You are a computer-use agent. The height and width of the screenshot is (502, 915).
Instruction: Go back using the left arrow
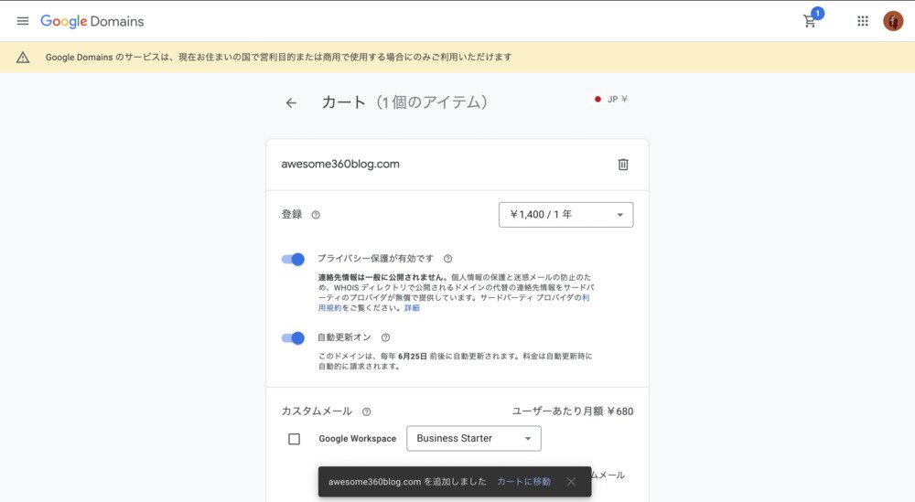[x=291, y=103]
